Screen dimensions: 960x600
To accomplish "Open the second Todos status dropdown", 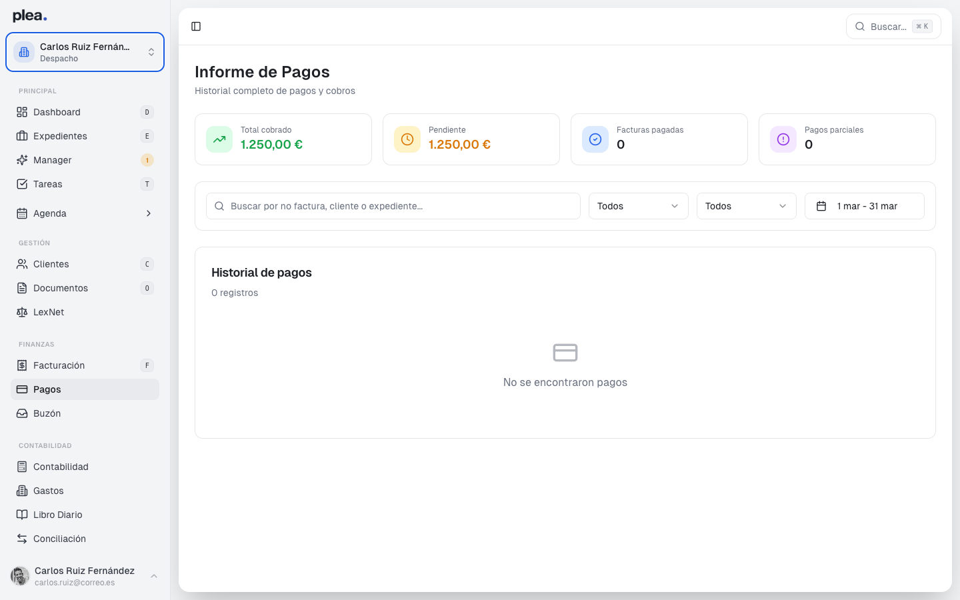I will [x=745, y=206].
